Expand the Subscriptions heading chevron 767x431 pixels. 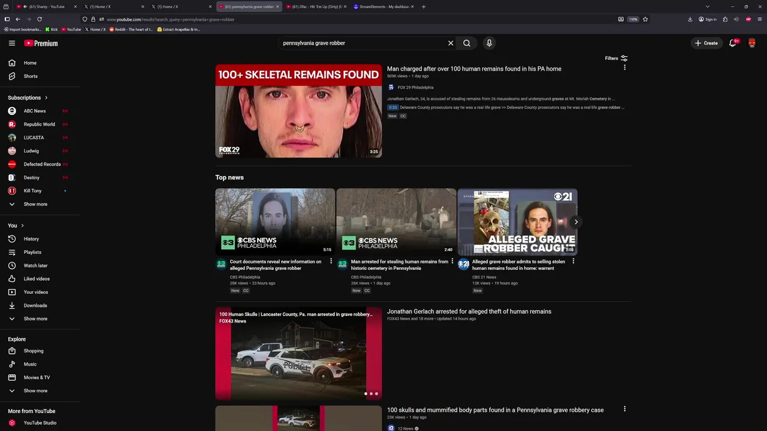46,98
